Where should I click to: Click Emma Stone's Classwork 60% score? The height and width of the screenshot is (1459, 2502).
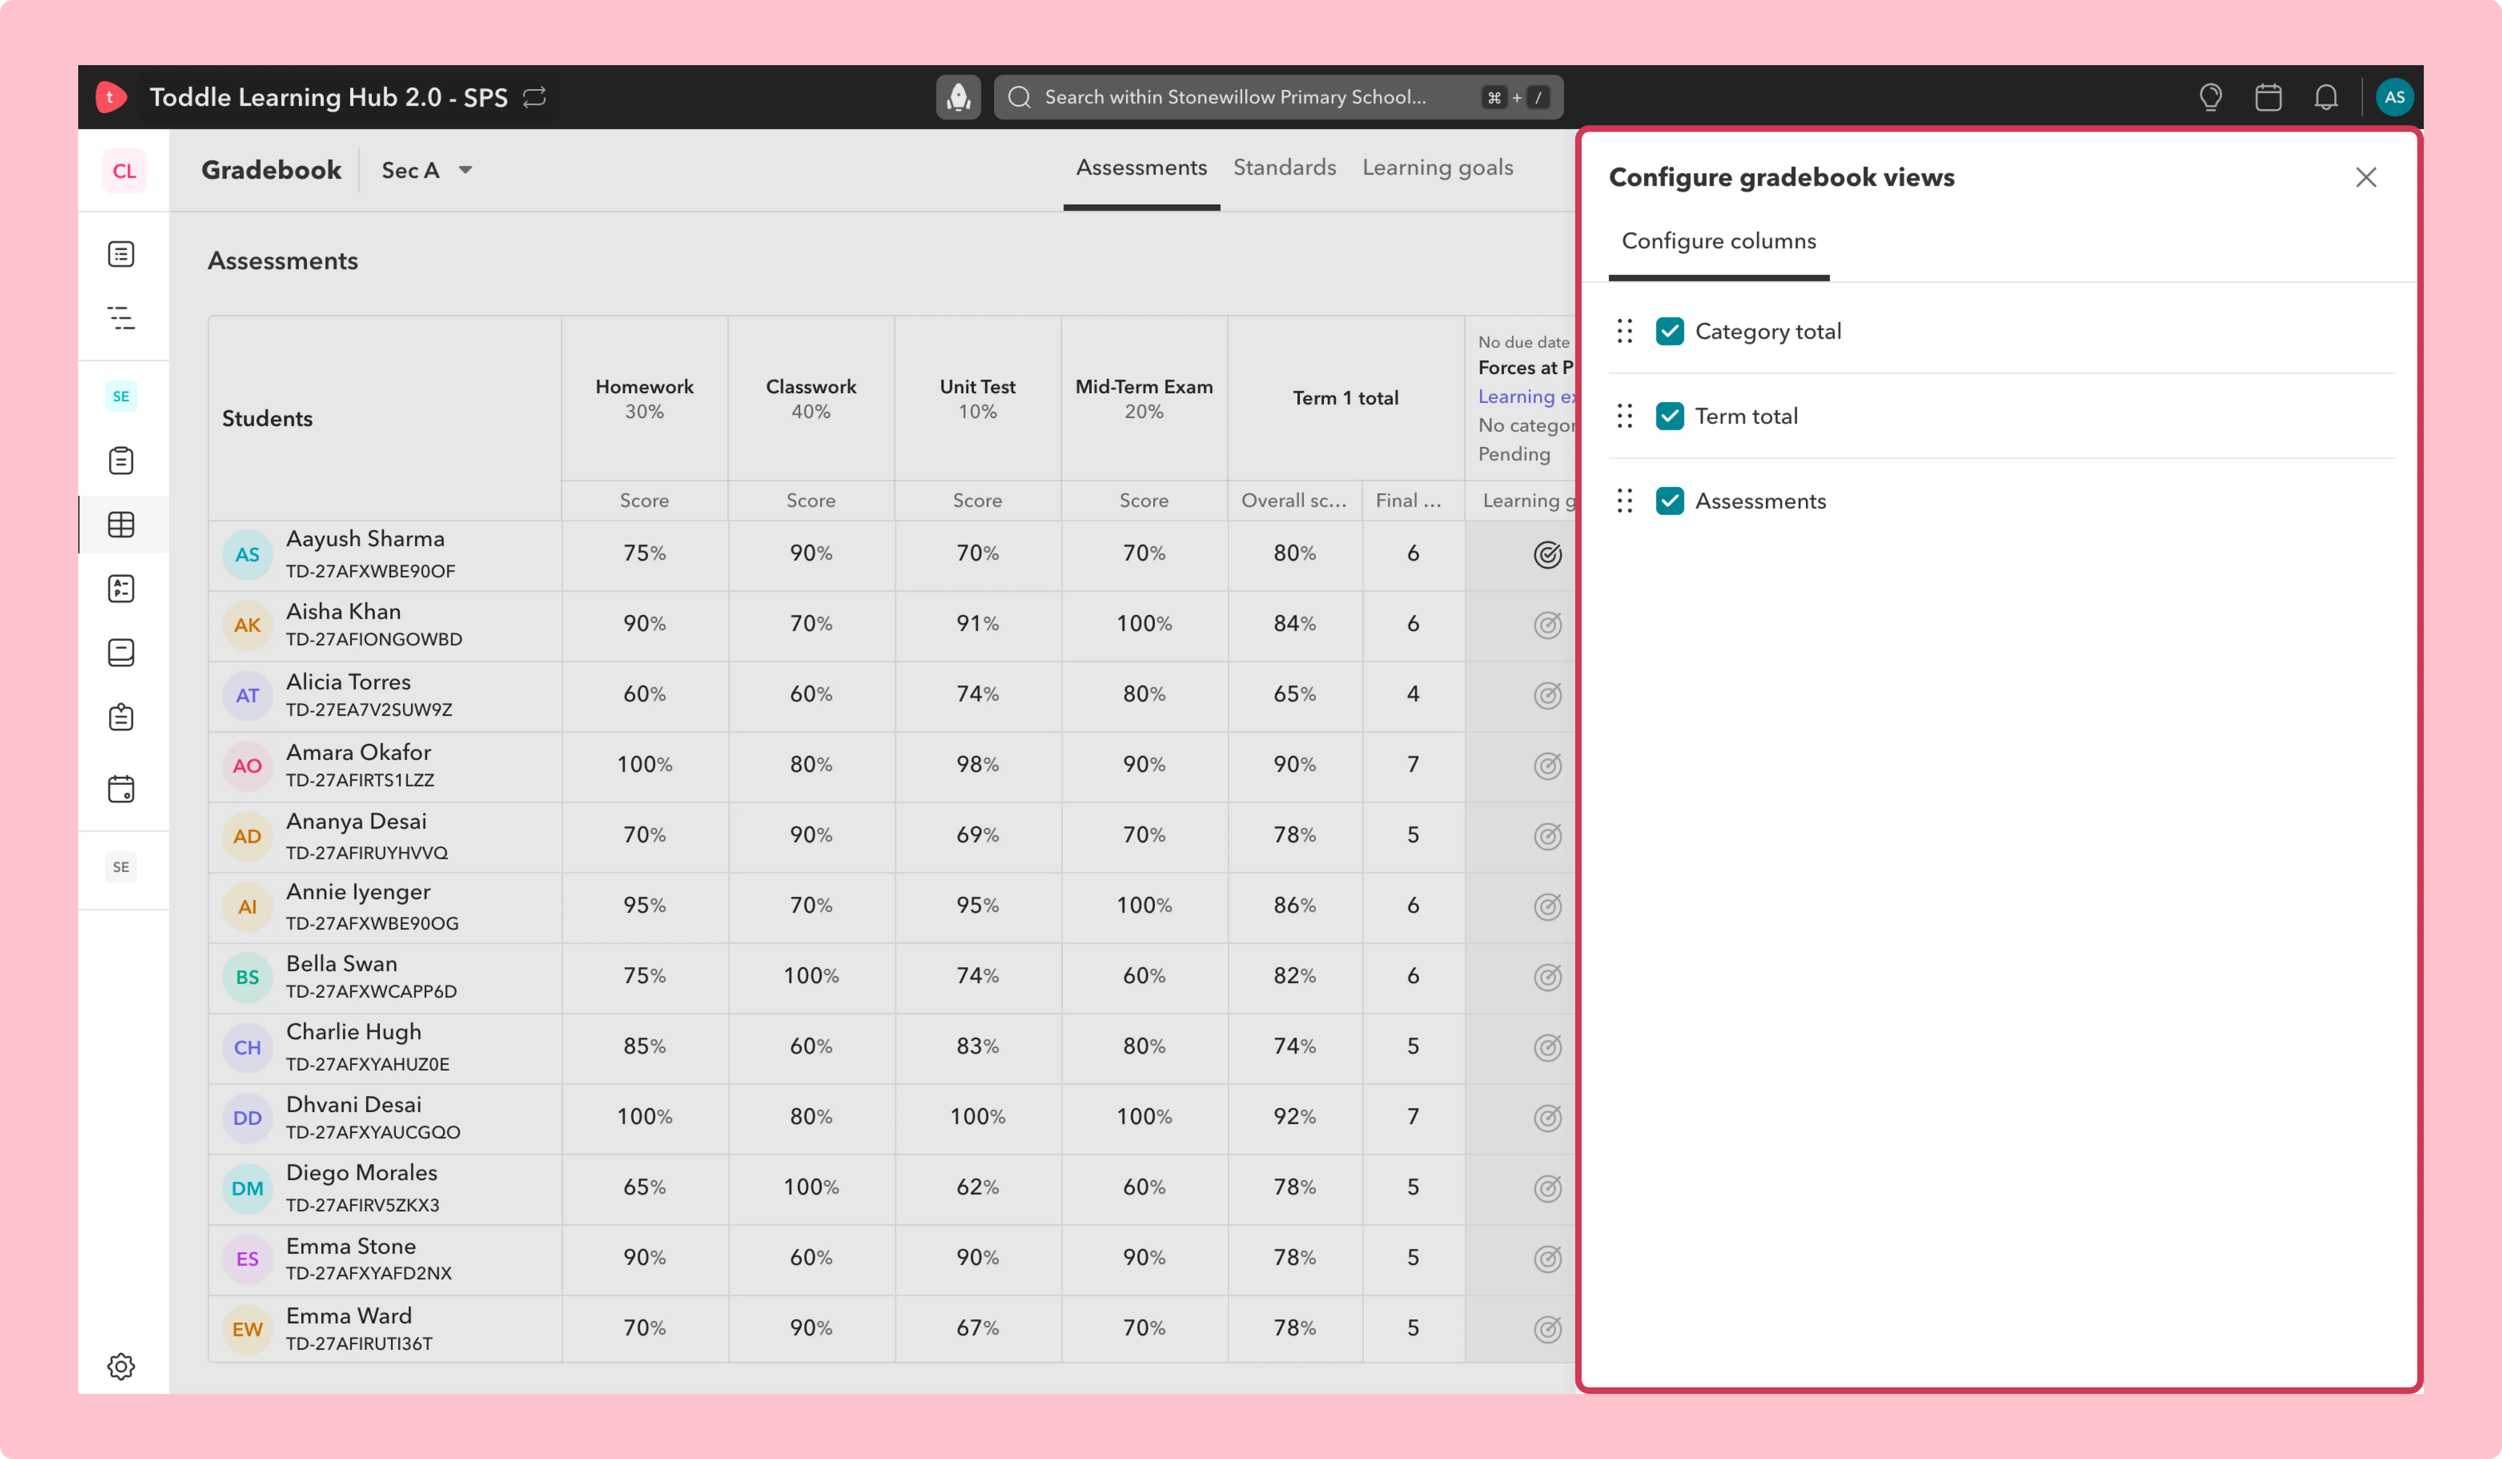pos(811,1259)
